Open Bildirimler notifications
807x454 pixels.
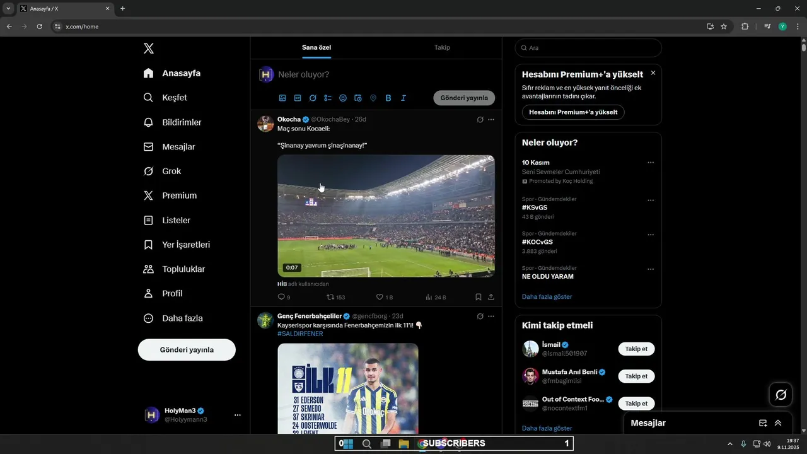pos(173,122)
